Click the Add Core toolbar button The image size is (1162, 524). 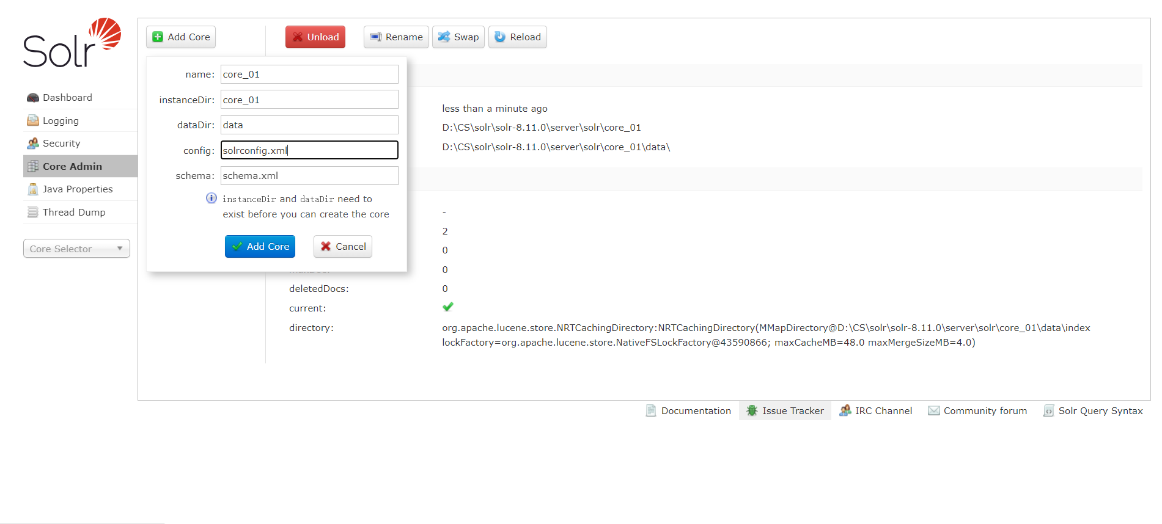coord(181,37)
